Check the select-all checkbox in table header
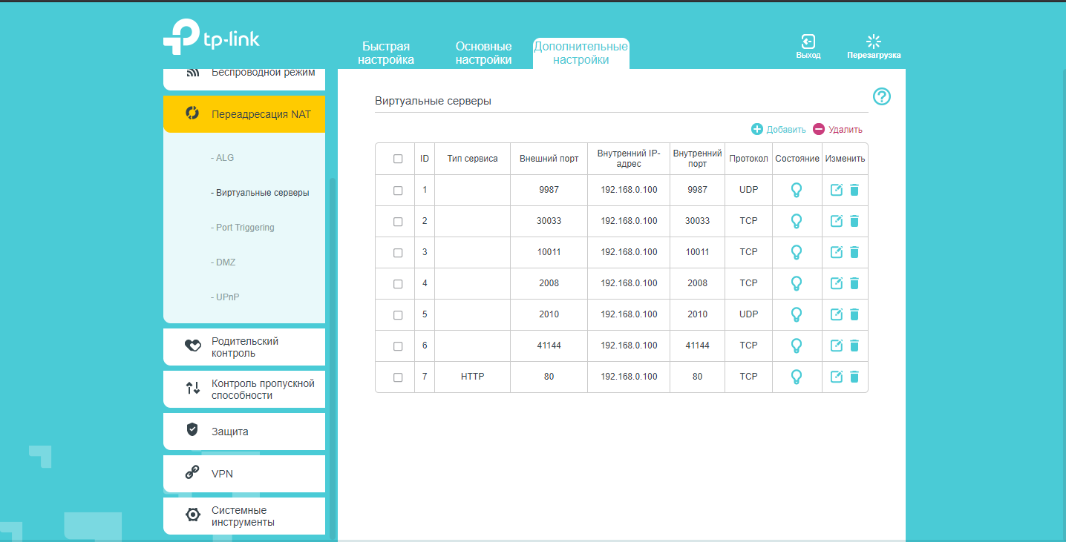The width and height of the screenshot is (1066, 542). 398,159
